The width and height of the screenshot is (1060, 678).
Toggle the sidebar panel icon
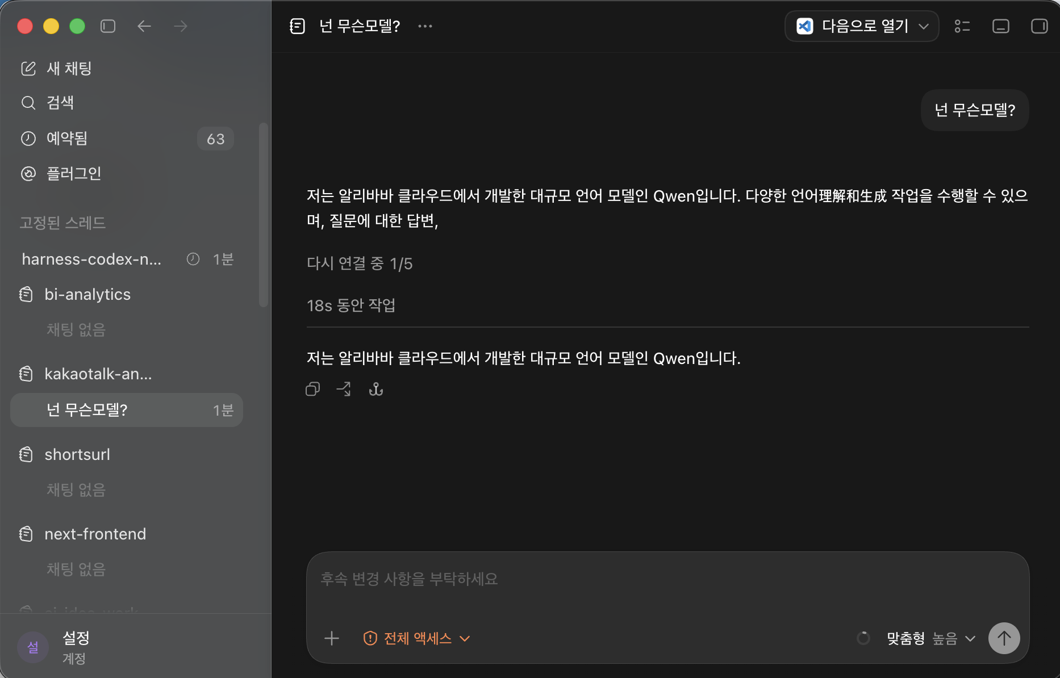pyautogui.click(x=108, y=26)
